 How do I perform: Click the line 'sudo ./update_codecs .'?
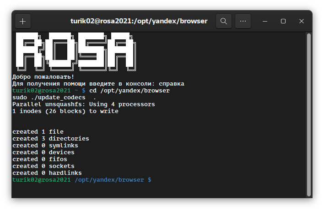coord(54,97)
